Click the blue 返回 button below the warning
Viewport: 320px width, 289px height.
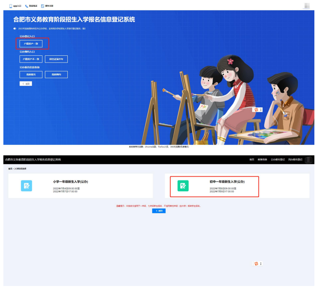159,211
